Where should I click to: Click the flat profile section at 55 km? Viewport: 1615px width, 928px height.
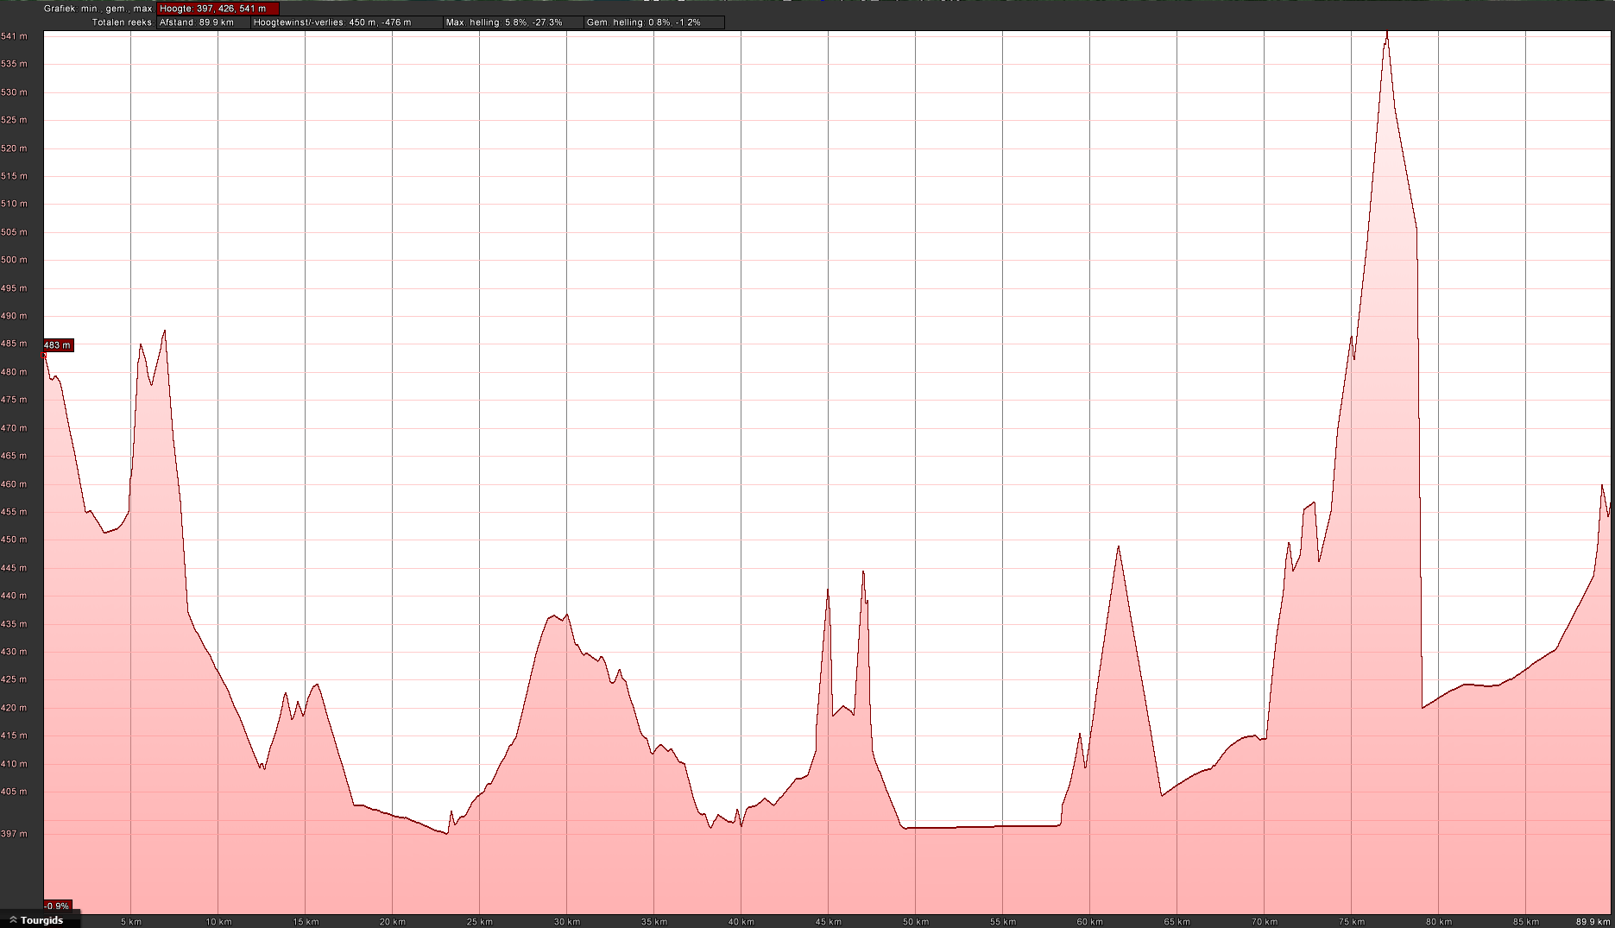(x=1002, y=826)
